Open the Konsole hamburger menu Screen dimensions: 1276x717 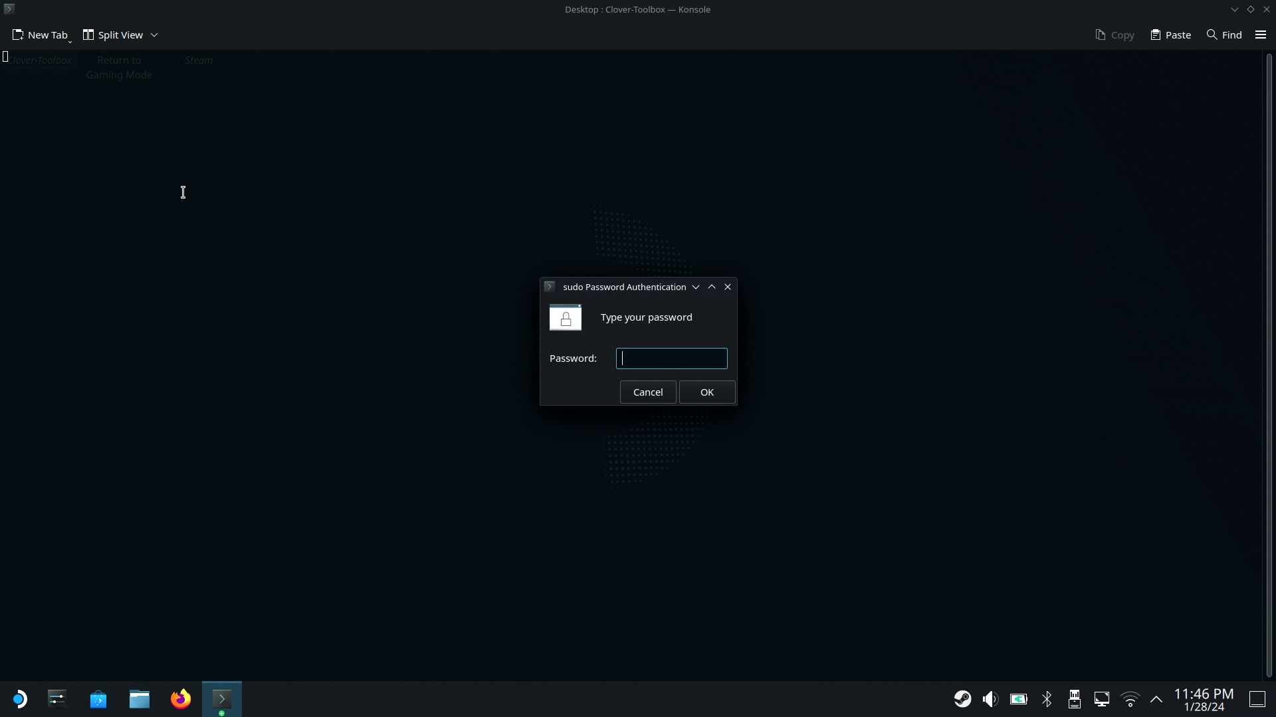pyautogui.click(x=1261, y=35)
